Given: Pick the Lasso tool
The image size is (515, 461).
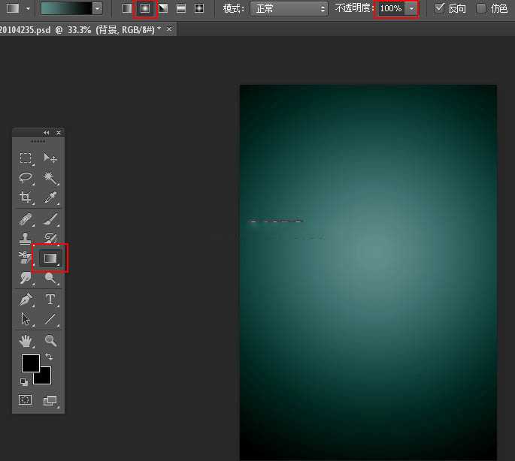Looking at the screenshot, I should coord(26,178).
